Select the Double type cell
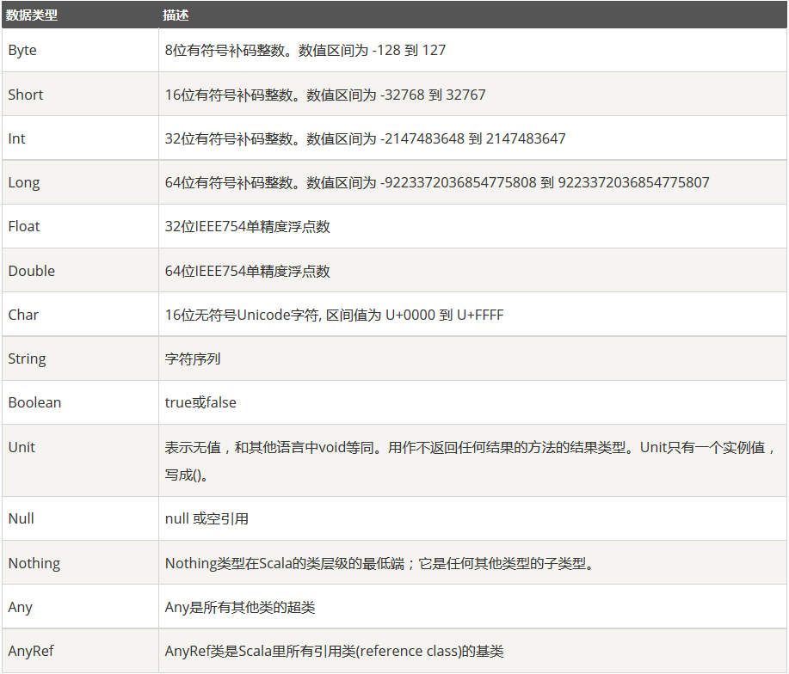The image size is (789, 674). [81, 271]
